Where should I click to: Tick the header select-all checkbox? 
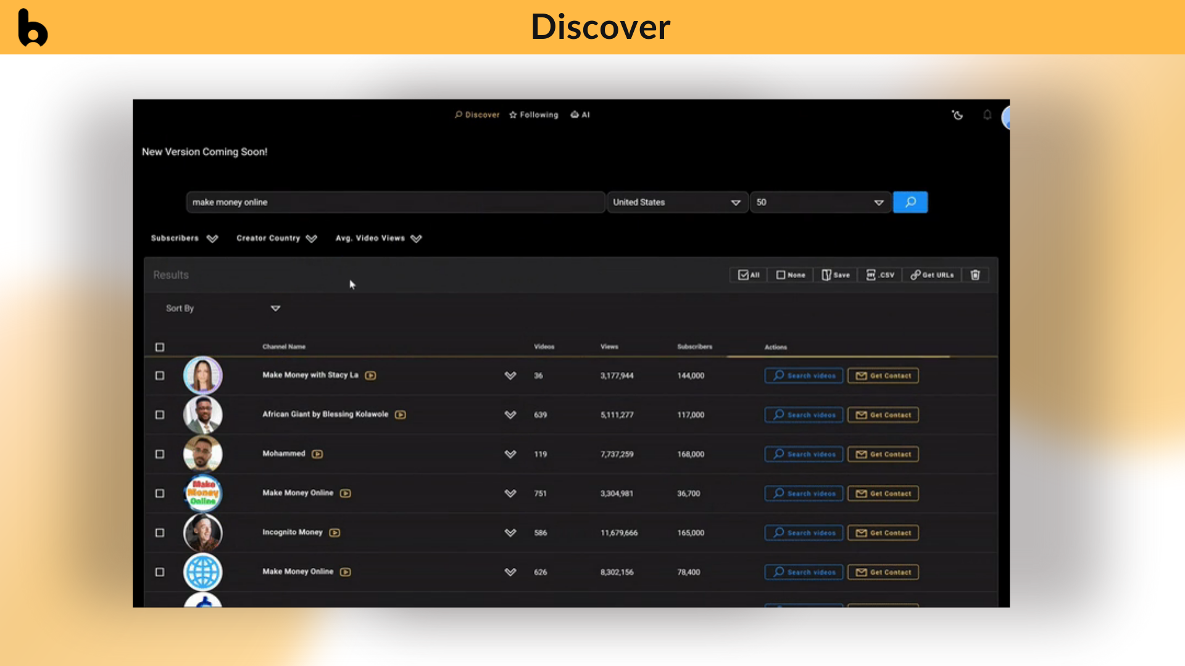point(160,347)
